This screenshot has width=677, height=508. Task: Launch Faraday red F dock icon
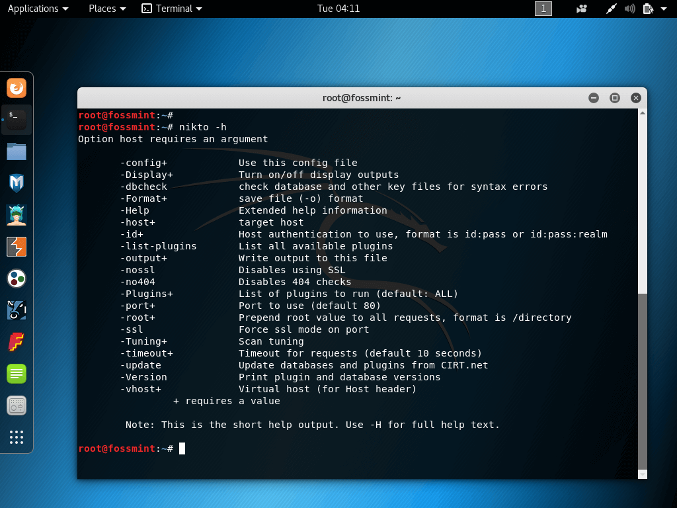pos(17,342)
